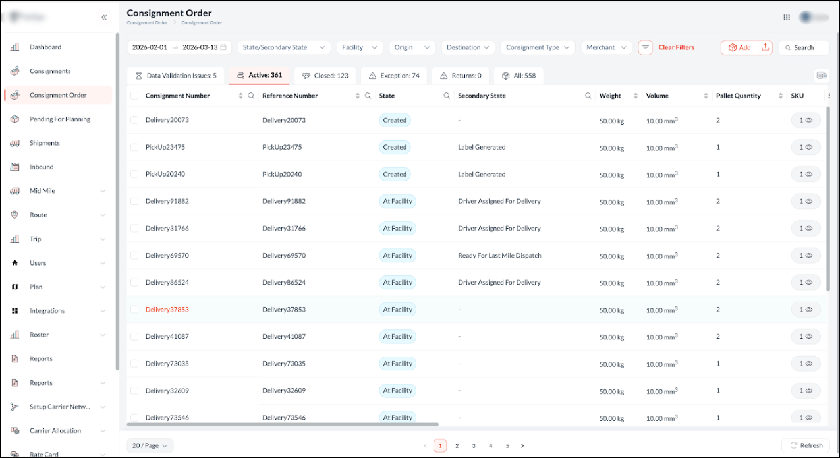The width and height of the screenshot is (840, 458).
Task: Open the apps grid icon in header
Action: [787, 18]
